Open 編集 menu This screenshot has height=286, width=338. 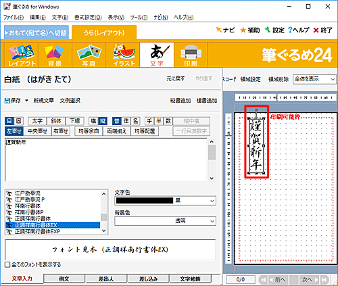(x=38, y=18)
